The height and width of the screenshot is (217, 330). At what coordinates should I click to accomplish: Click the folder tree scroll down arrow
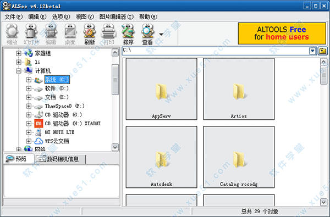[x=115, y=147]
